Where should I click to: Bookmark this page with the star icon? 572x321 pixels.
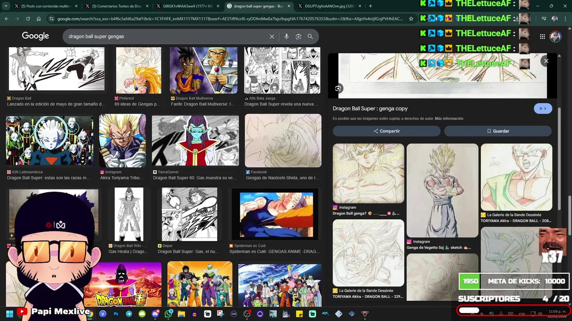pyautogui.click(x=411, y=19)
